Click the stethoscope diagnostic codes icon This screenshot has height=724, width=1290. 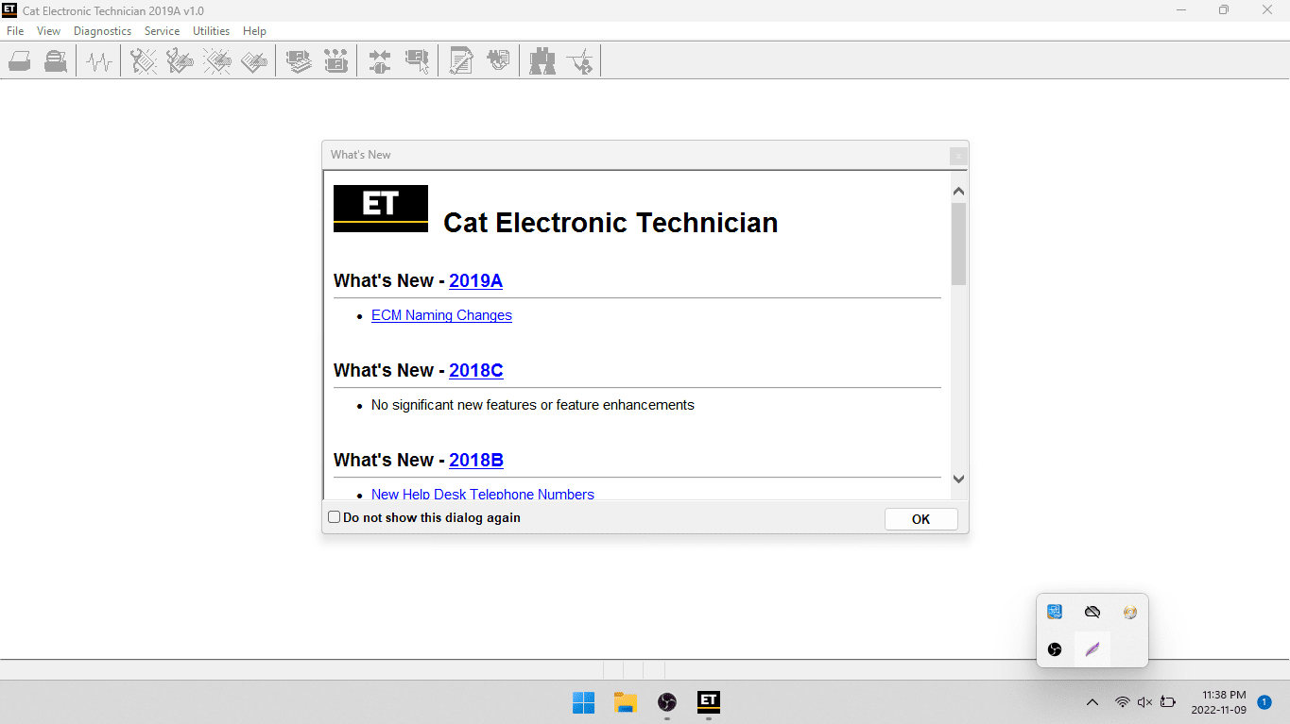pyautogui.click(x=144, y=62)
